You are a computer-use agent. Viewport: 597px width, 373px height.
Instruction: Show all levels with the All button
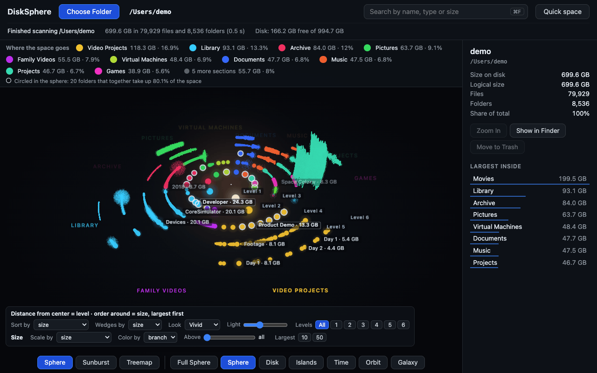[322, 325]
